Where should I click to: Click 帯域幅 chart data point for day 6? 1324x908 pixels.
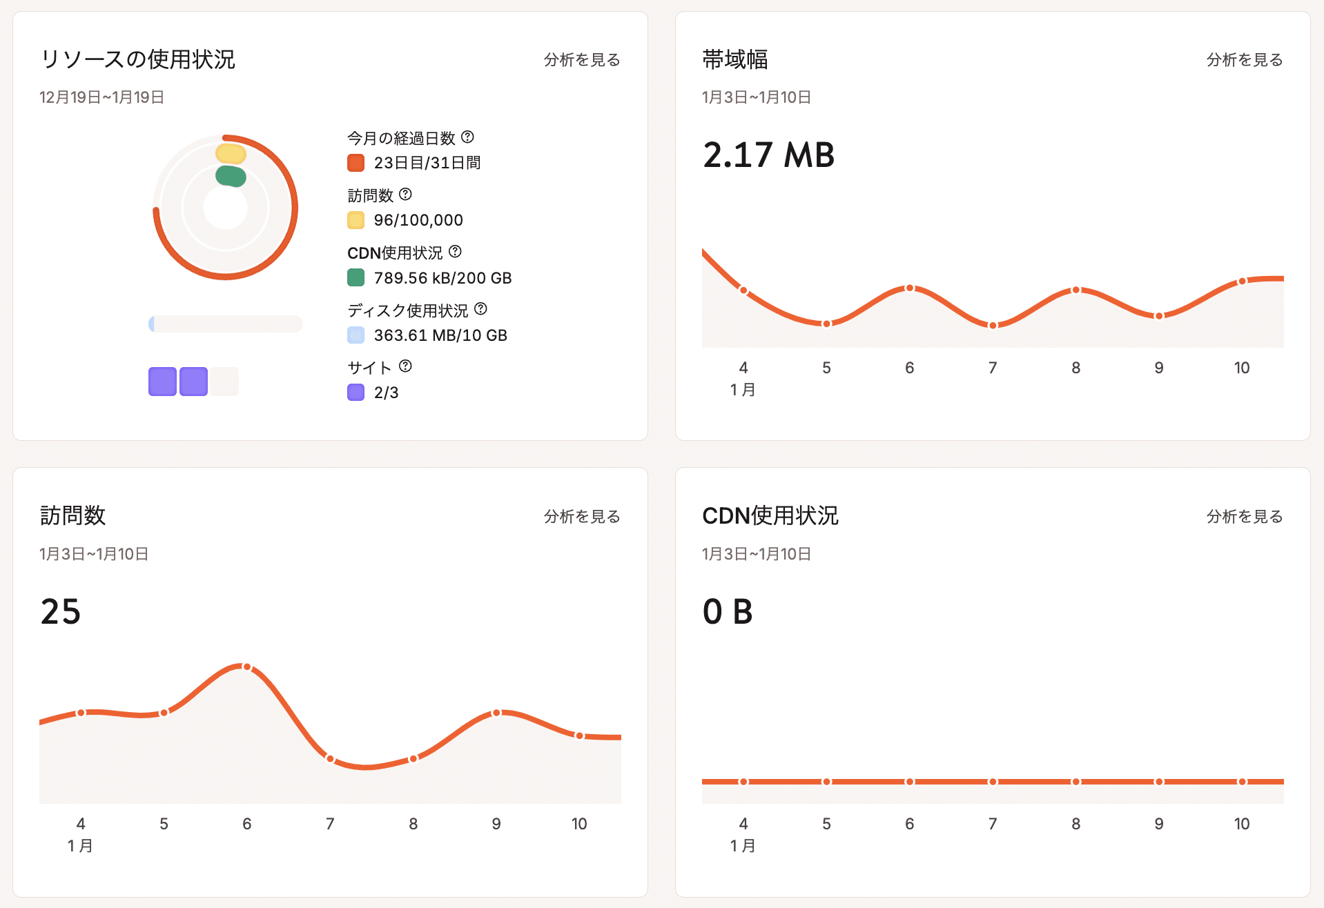[910, 288]
